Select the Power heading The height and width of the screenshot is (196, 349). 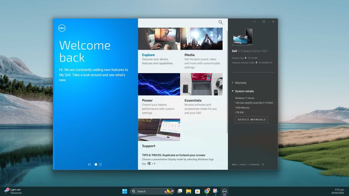[x=147, y=100]
